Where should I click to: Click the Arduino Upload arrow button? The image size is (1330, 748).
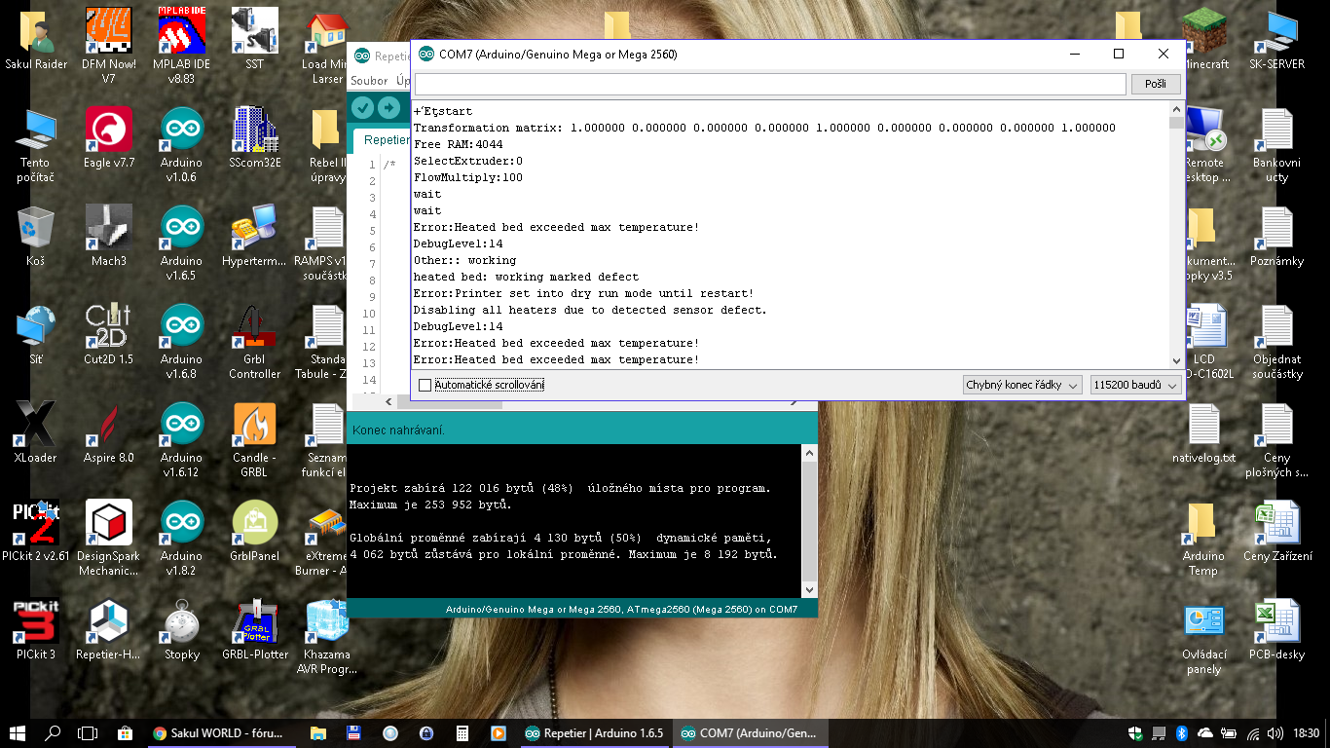point(388,107)
